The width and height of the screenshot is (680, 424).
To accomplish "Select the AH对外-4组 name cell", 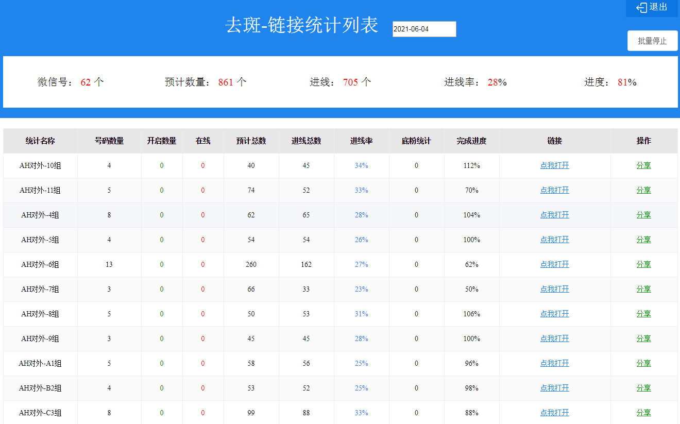I will point(40,215).
